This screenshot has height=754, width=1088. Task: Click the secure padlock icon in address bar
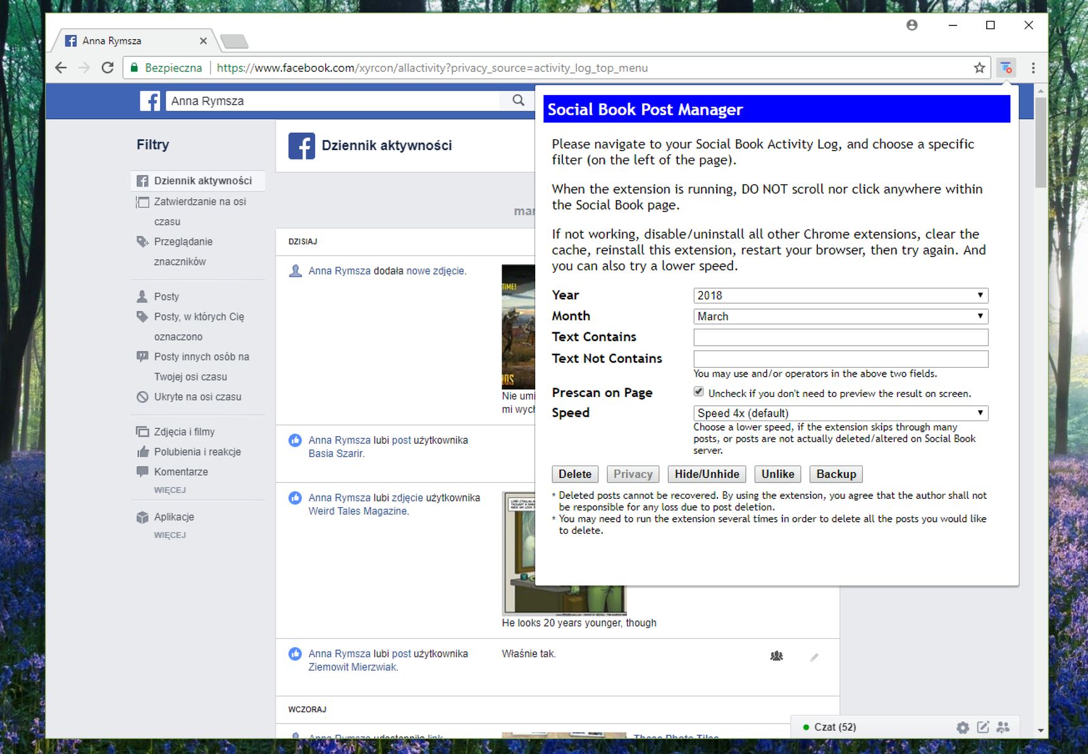coord(133,68)
